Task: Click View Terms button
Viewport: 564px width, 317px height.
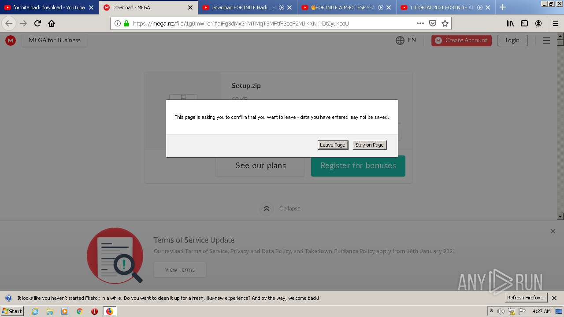Action: 180,269
